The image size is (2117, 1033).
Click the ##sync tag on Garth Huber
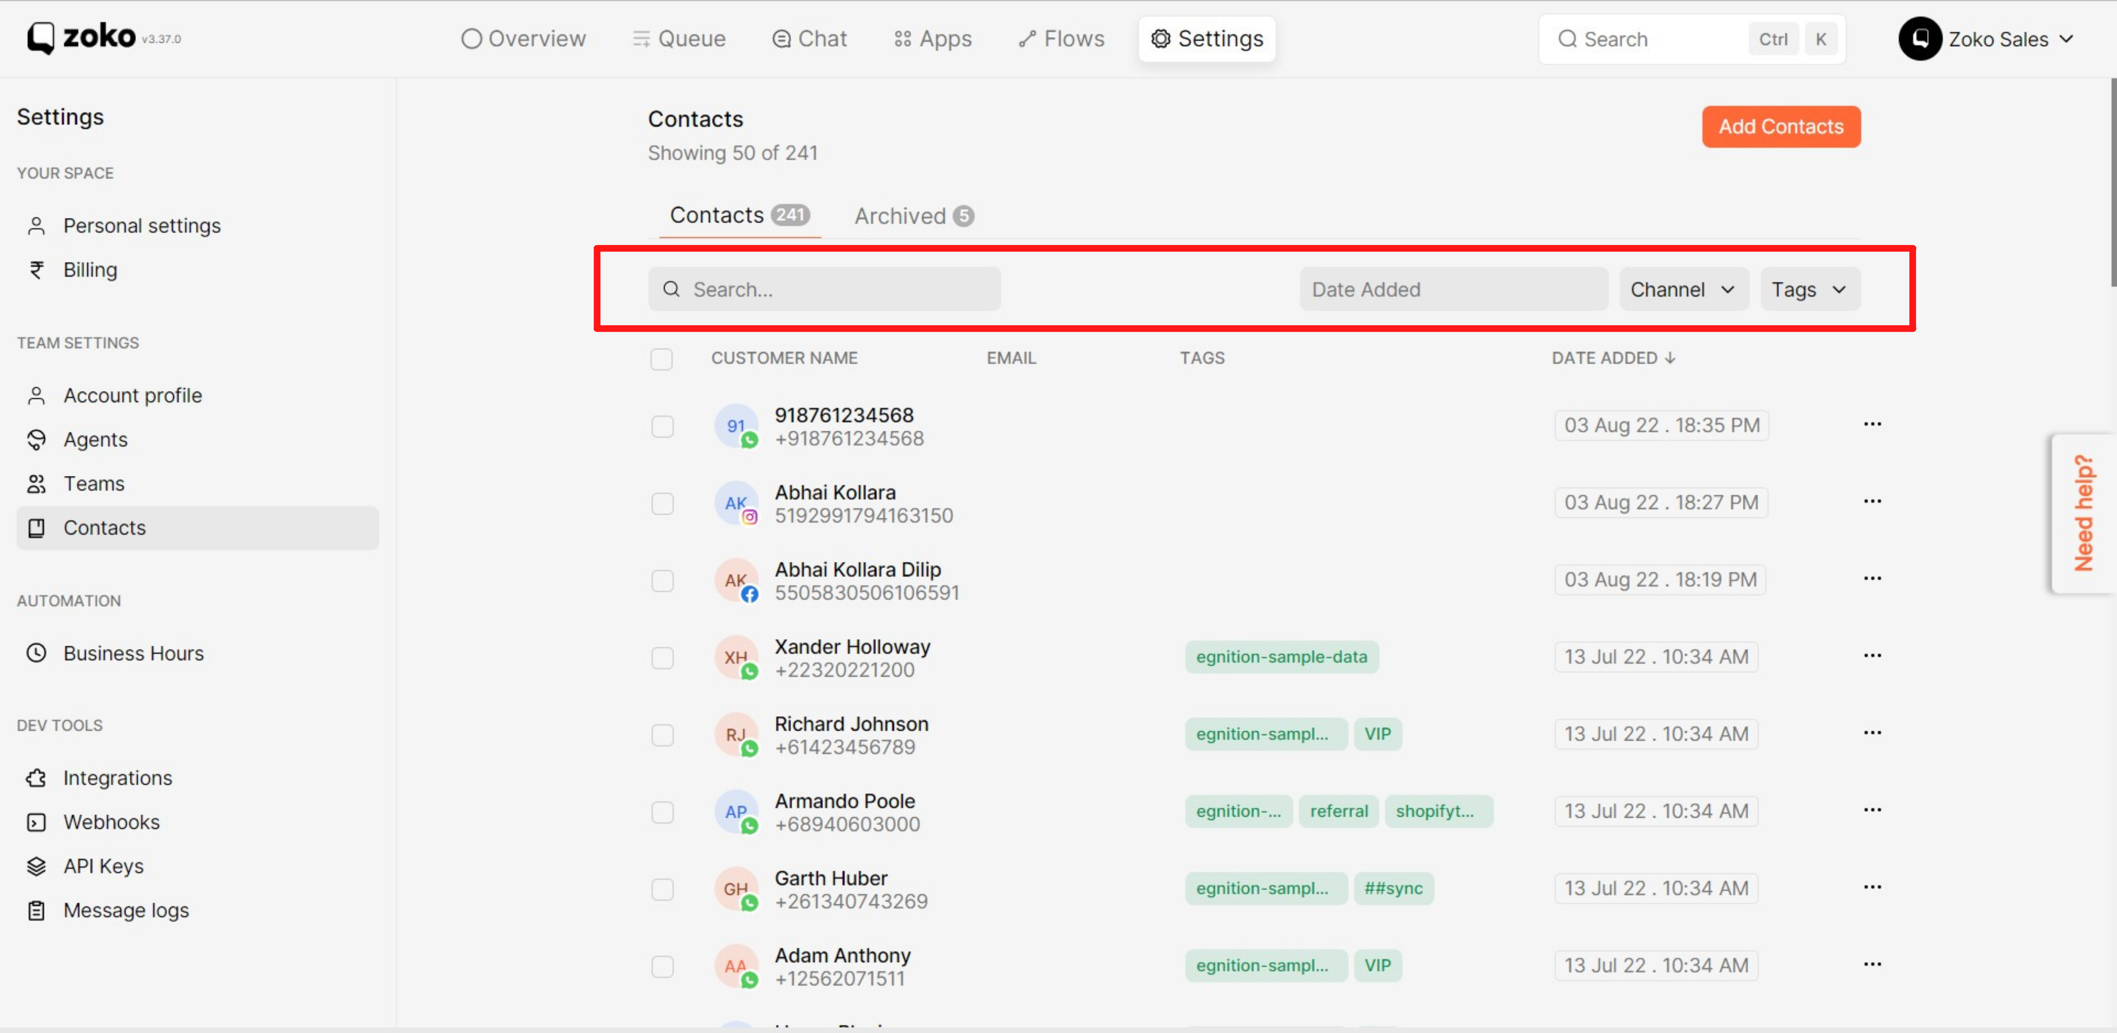(x=1393, y=888)
